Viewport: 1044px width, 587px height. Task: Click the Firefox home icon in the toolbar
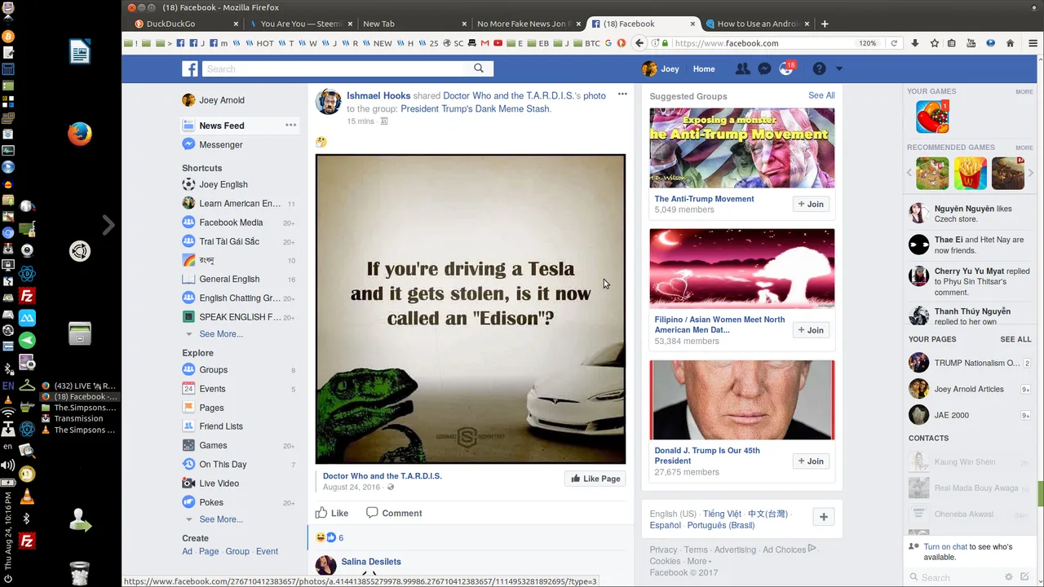pyautogui.click(x=1011, y=43)
